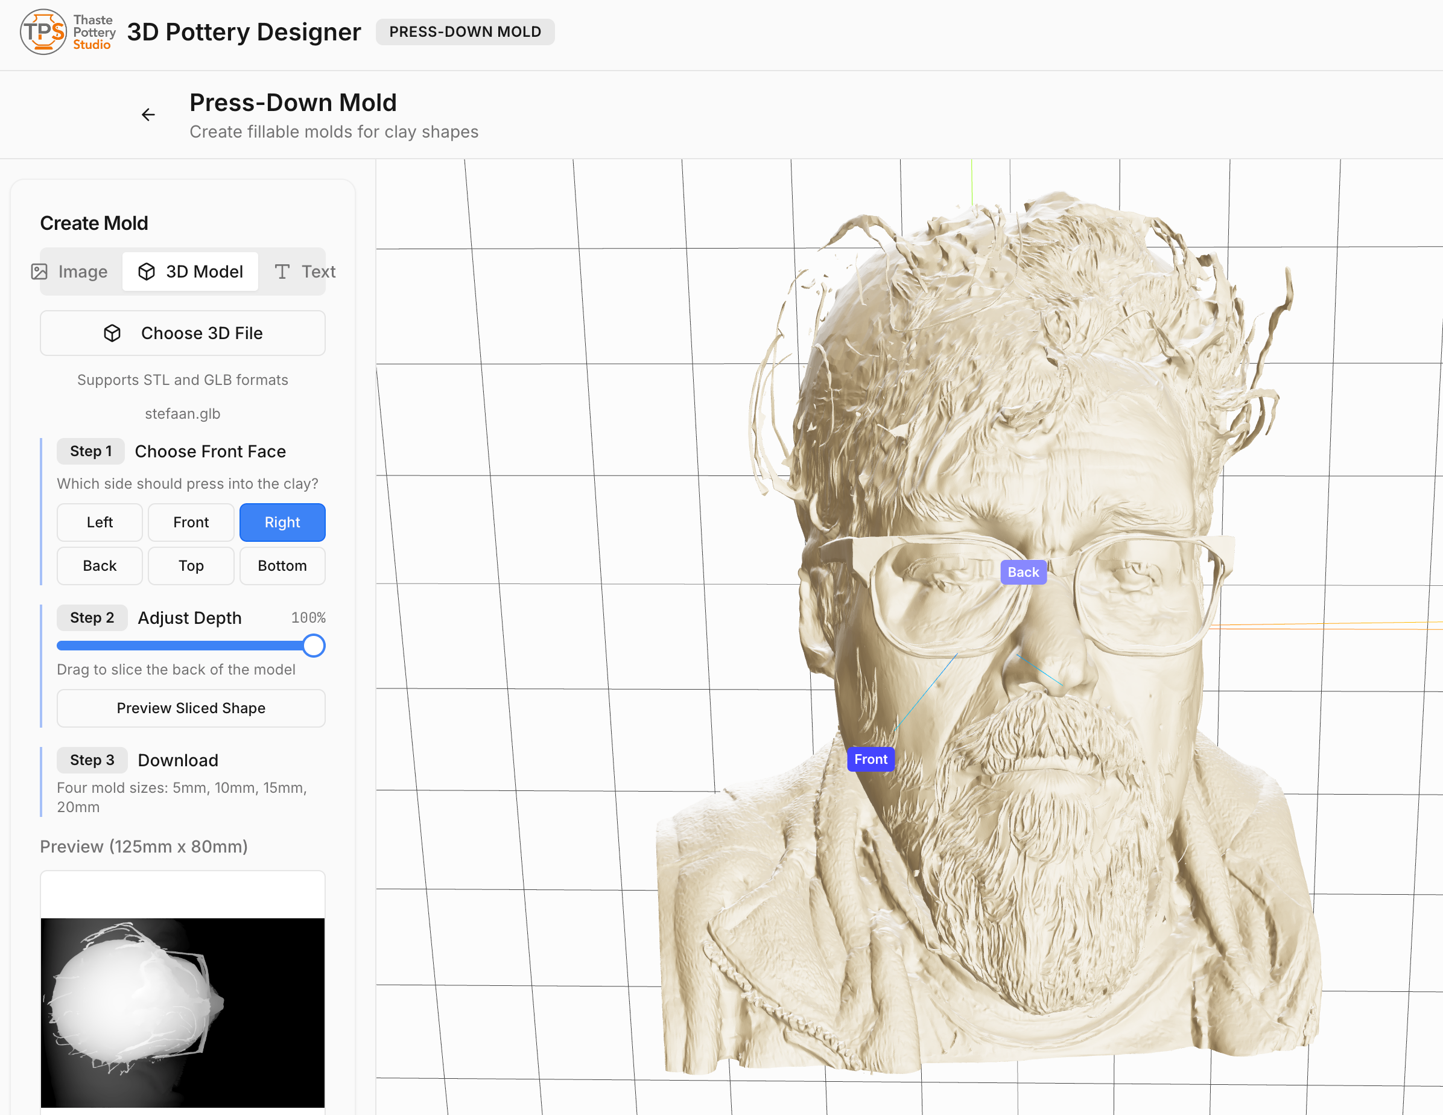
Task: Select Left as the front face
Action: [x=100, y=522]
